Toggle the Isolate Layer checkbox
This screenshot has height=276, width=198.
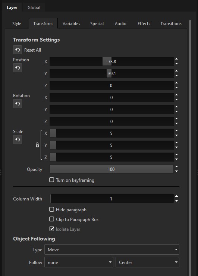[x=51, y=229]
